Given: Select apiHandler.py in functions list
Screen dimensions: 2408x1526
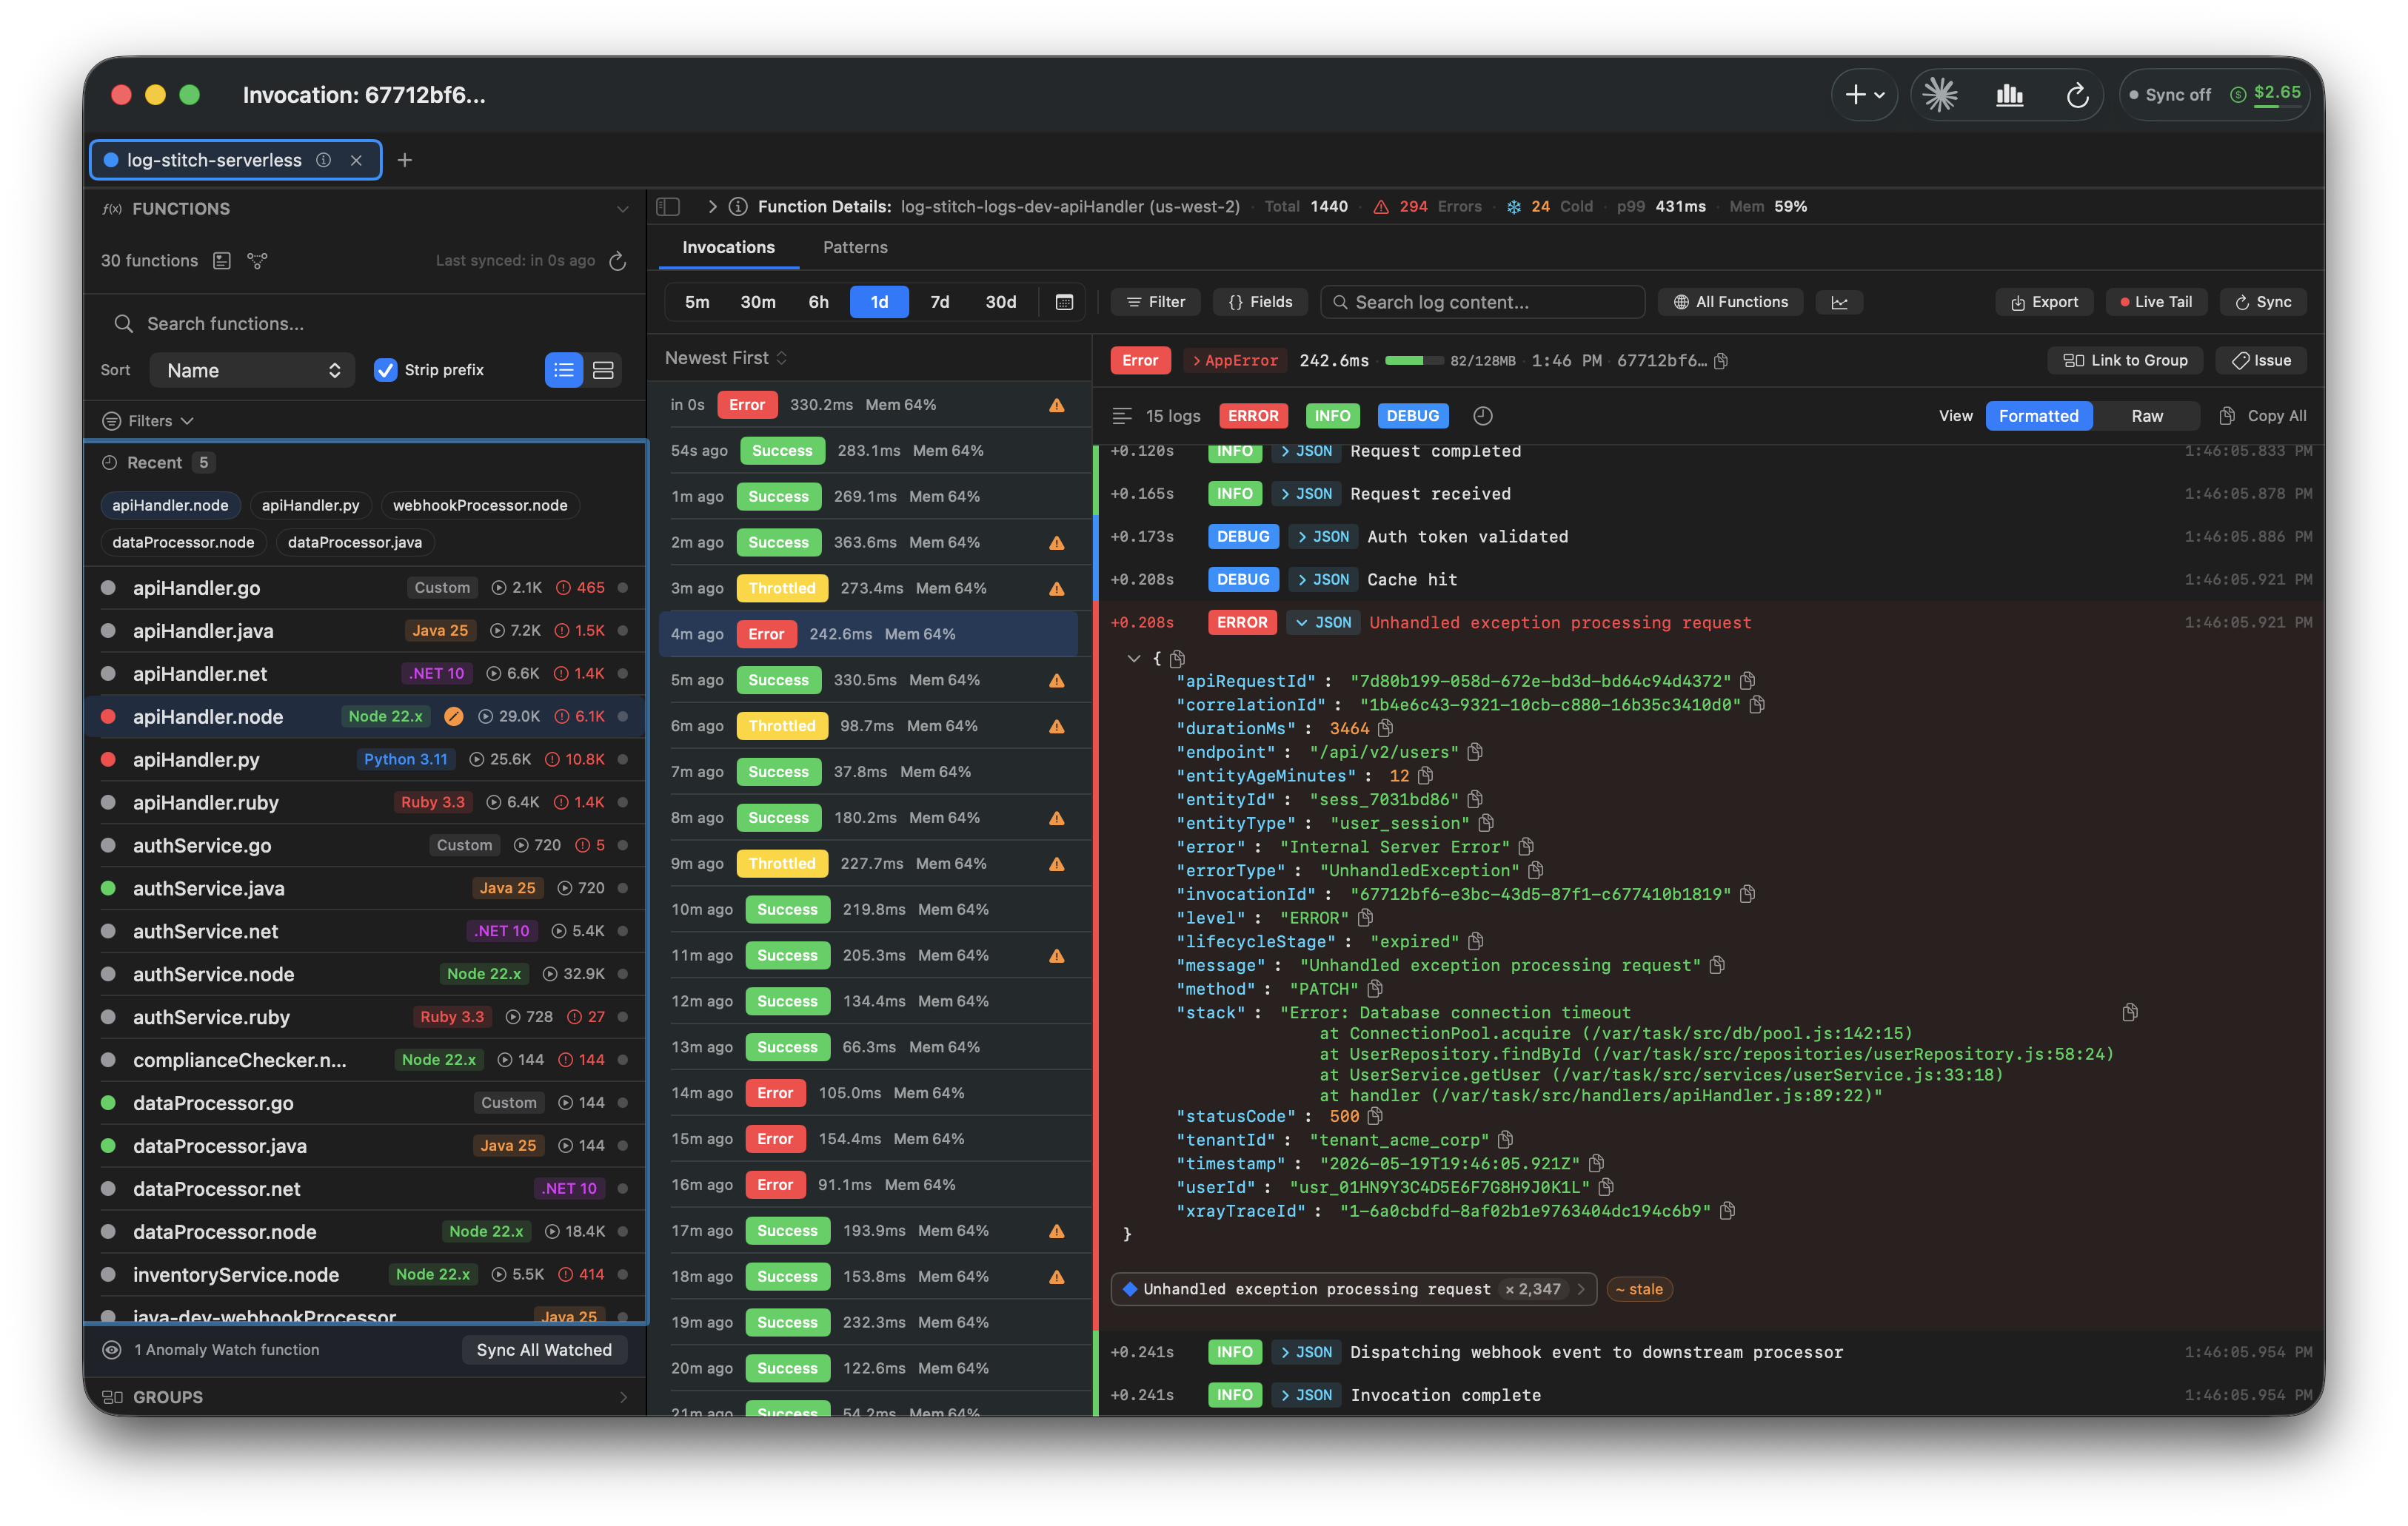Looking at the screenshot, I should pos(366,759).
